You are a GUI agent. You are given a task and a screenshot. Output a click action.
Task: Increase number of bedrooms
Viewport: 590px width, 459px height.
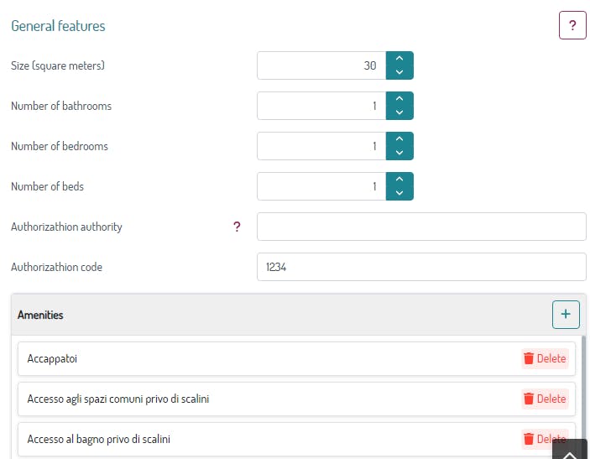pyautogui.click(x=399, y=139)
